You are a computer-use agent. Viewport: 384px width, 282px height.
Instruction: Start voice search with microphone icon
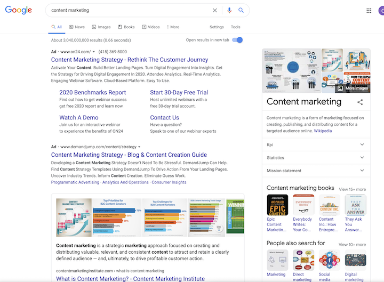229,10
